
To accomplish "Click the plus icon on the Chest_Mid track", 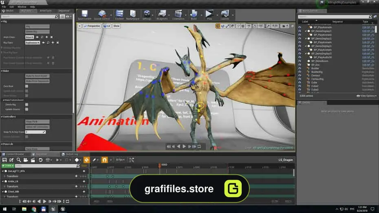I will point(84,191).
